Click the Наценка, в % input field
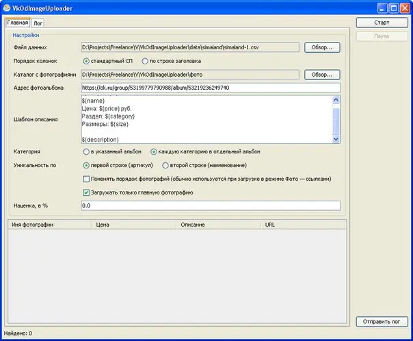 (x=210, y=205)
